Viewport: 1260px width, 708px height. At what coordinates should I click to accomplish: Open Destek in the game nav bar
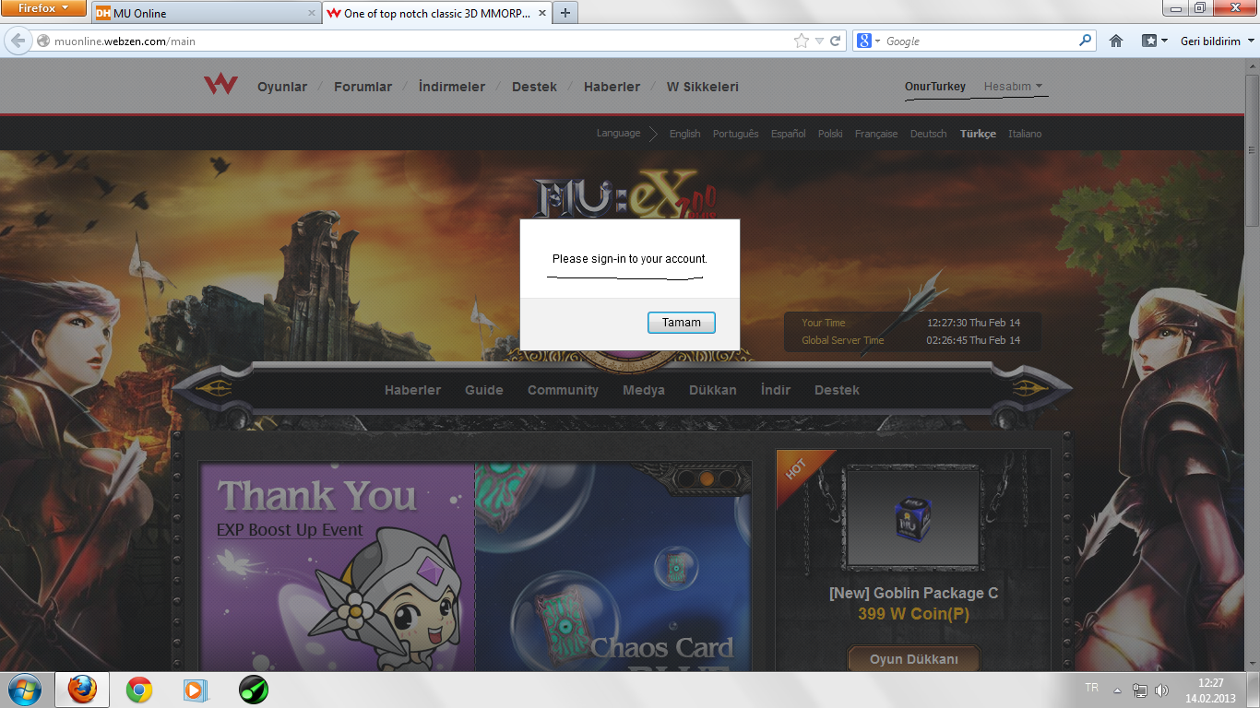(x=837, y=390)
